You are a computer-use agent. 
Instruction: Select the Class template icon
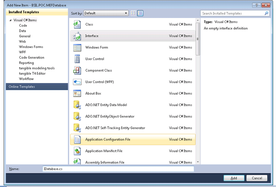pos(77,25)
